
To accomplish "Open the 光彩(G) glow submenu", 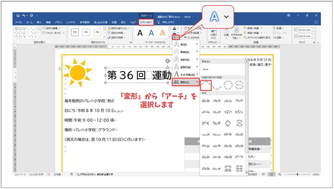I will (186, 59).
